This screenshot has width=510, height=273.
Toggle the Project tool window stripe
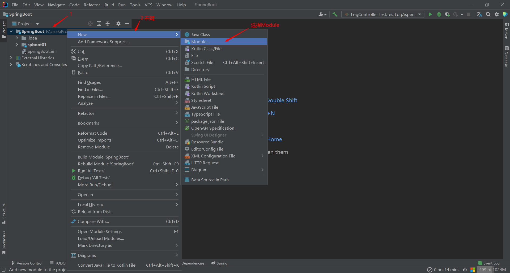pos(4,29)
